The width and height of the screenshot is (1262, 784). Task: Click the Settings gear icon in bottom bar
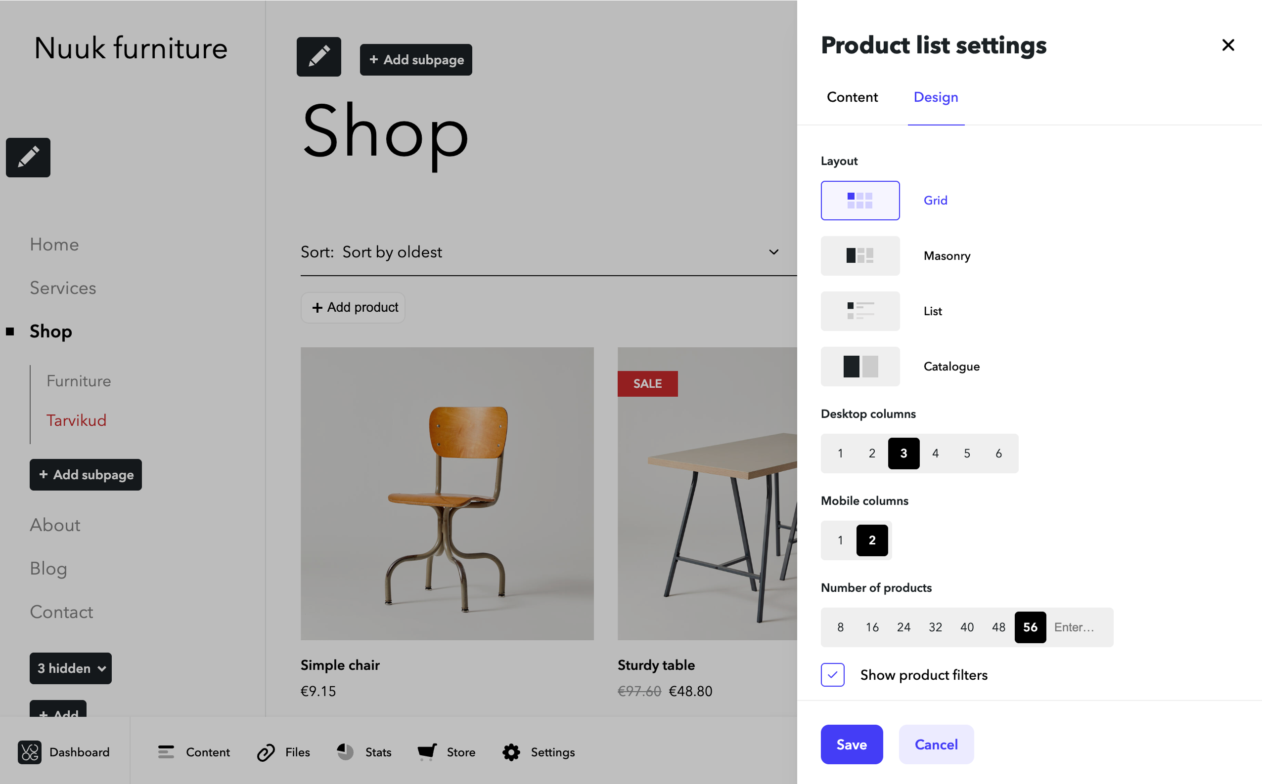coord(511,752)
